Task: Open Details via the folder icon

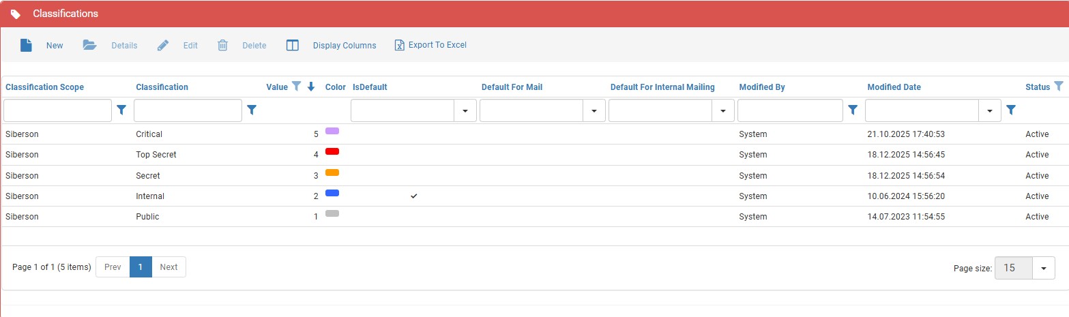Action: pyautogui.click(x=89, y=46)
